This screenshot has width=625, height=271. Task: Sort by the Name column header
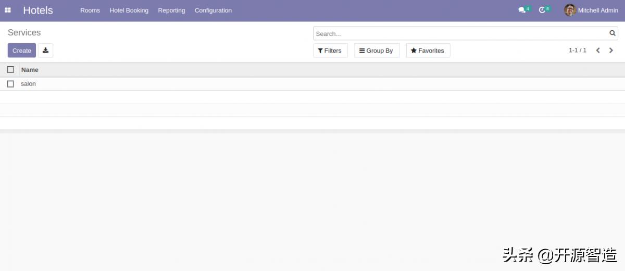click(x=30, y=70)
